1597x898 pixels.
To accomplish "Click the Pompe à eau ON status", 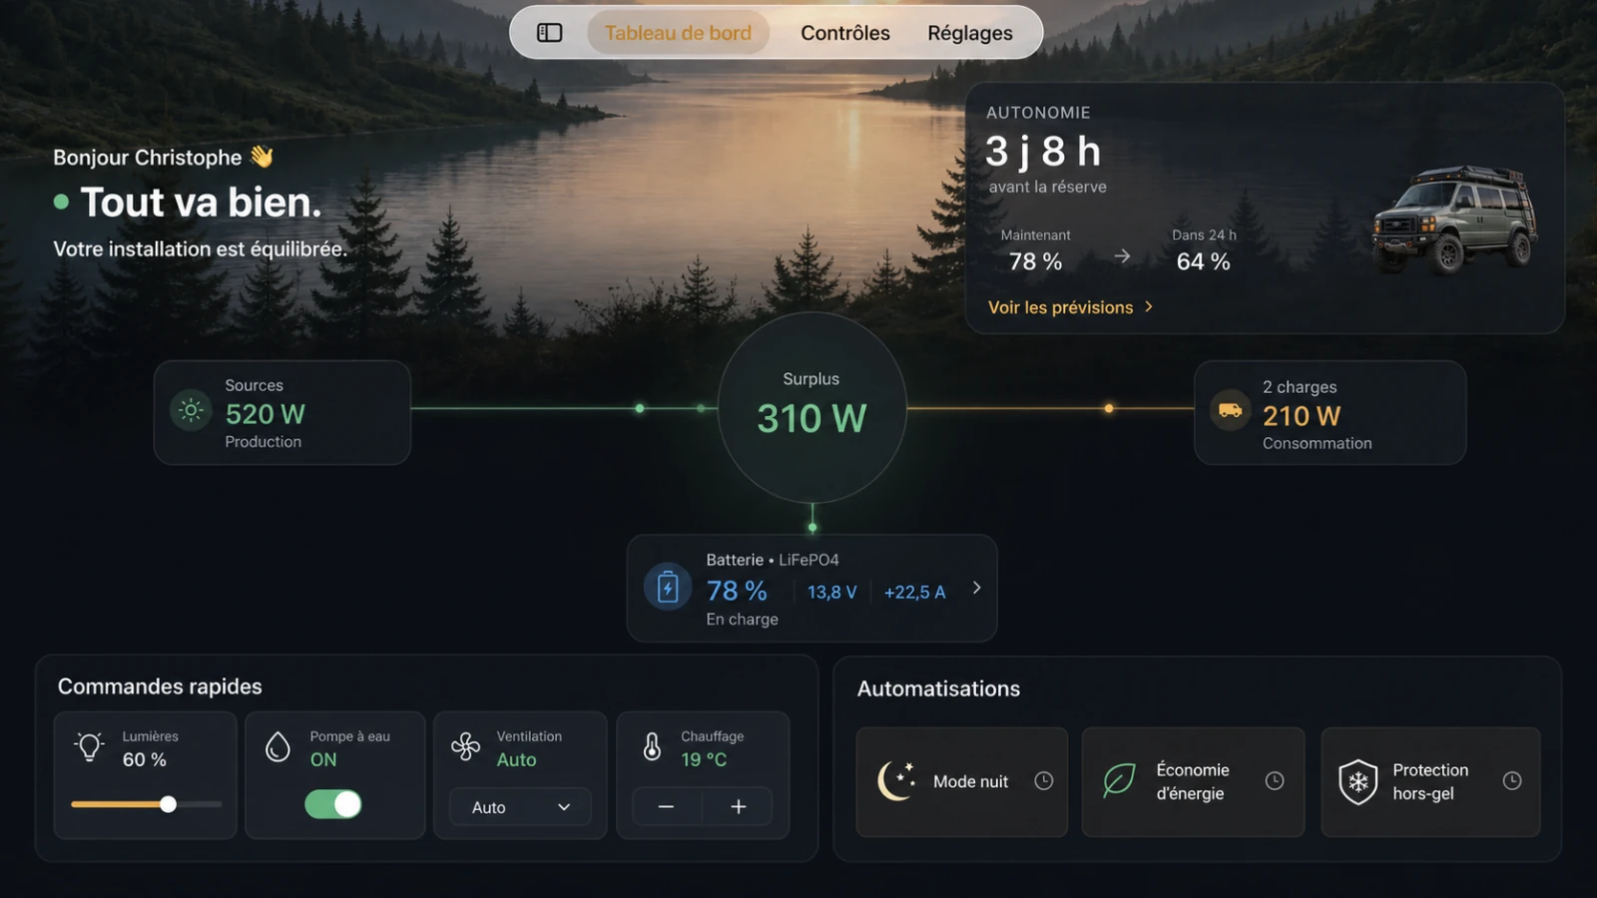I will tap(323, 759).
